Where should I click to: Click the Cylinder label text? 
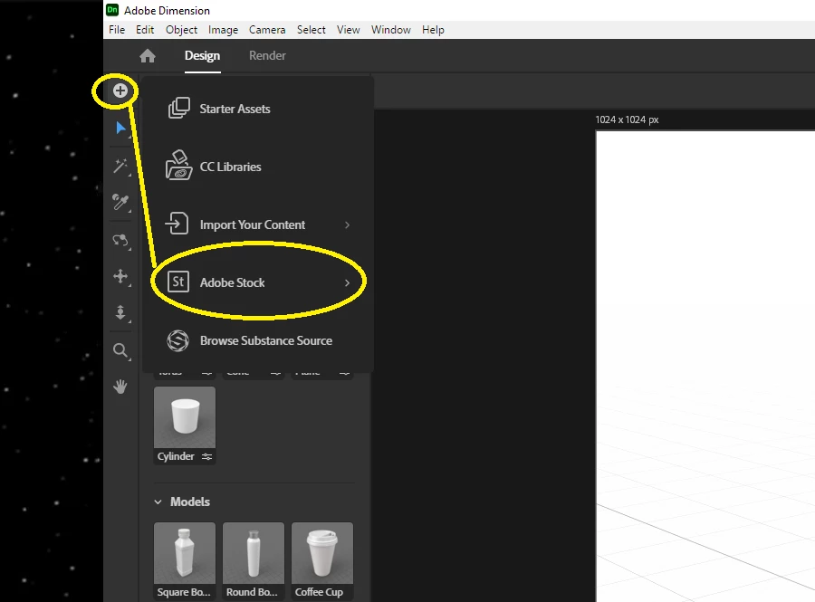(176, 456)
